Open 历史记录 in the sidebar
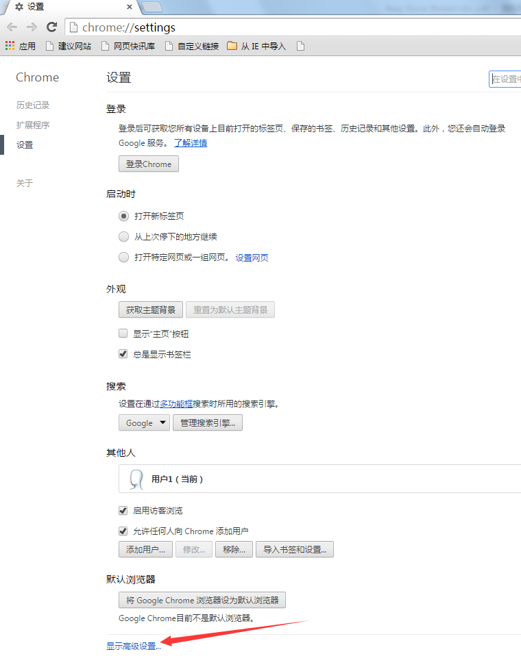 tap(33, 105)
